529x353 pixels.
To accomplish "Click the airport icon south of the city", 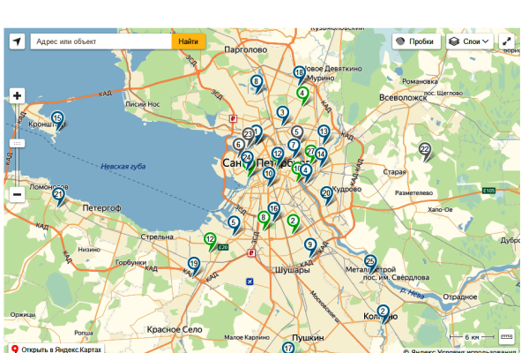I will click(x=250, y=282).
